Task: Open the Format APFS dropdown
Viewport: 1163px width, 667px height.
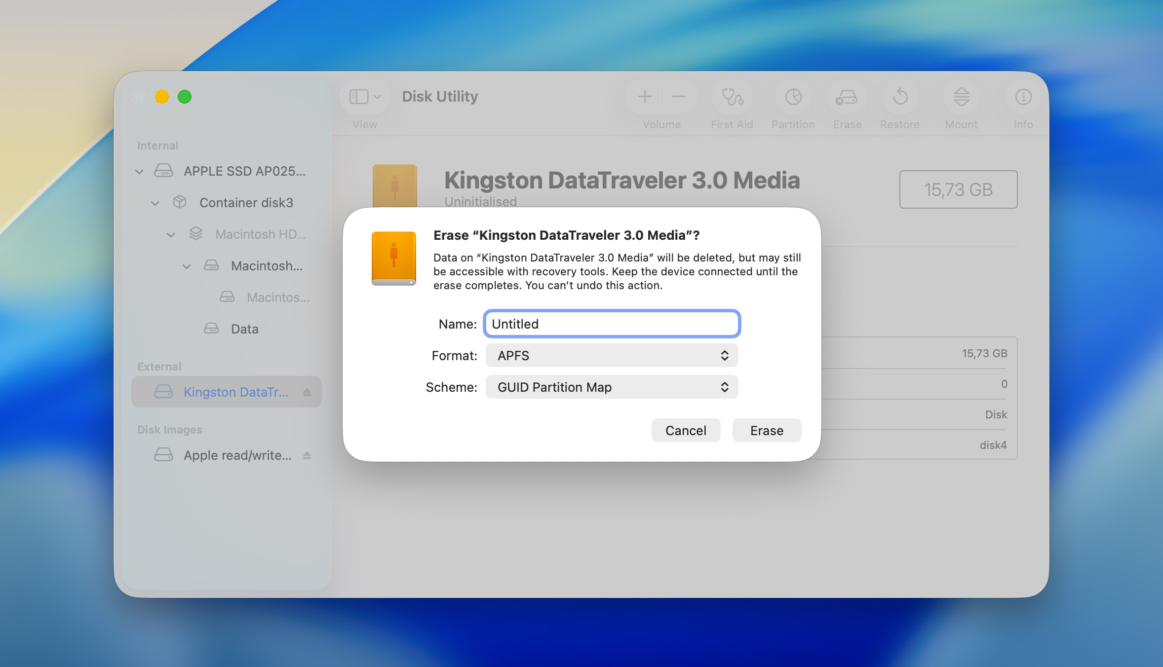Action: click(612, 356)
